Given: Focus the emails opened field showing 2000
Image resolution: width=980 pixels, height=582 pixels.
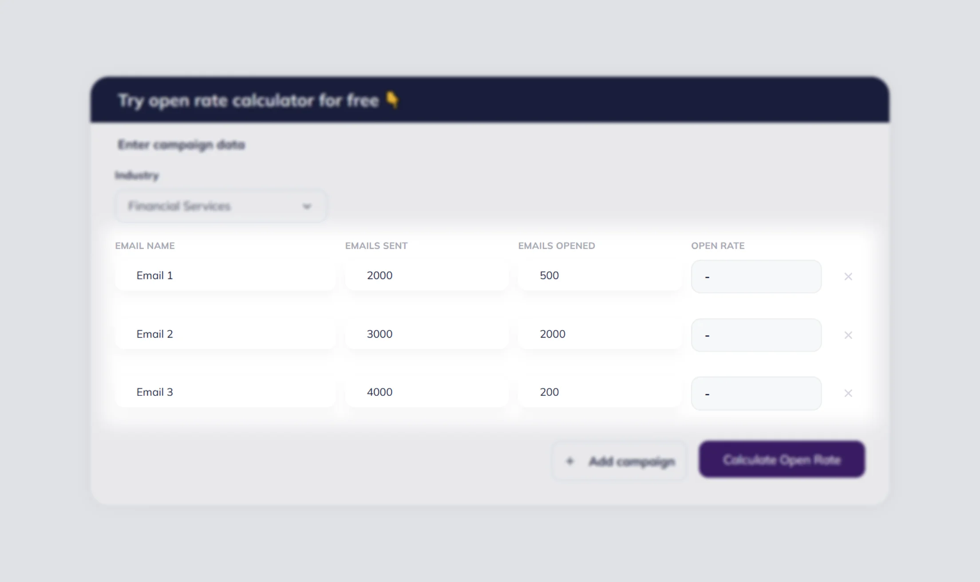Looking at the screenshot, I should tap(600, 334).
